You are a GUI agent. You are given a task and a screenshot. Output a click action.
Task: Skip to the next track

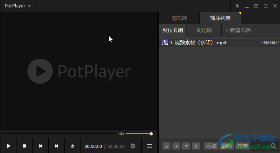tap(57, 146)
